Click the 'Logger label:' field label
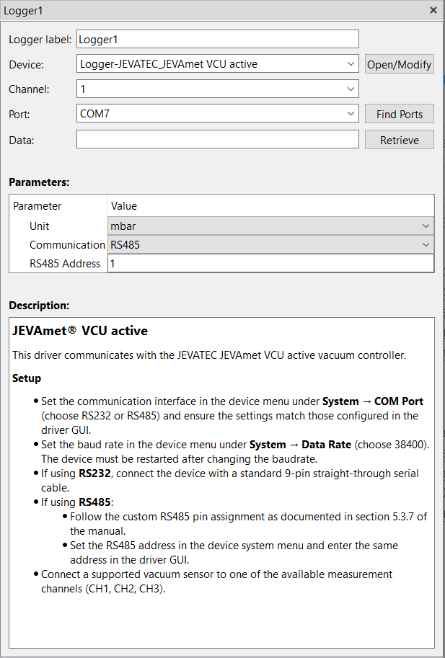The image size is (445, 658). click(40, 40)
